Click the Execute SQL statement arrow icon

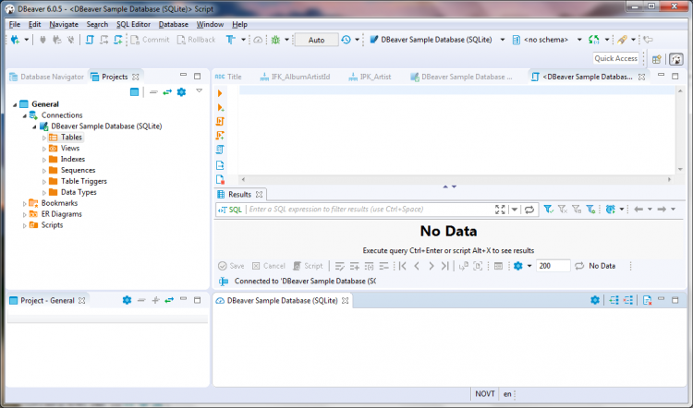tap(220, 93)
